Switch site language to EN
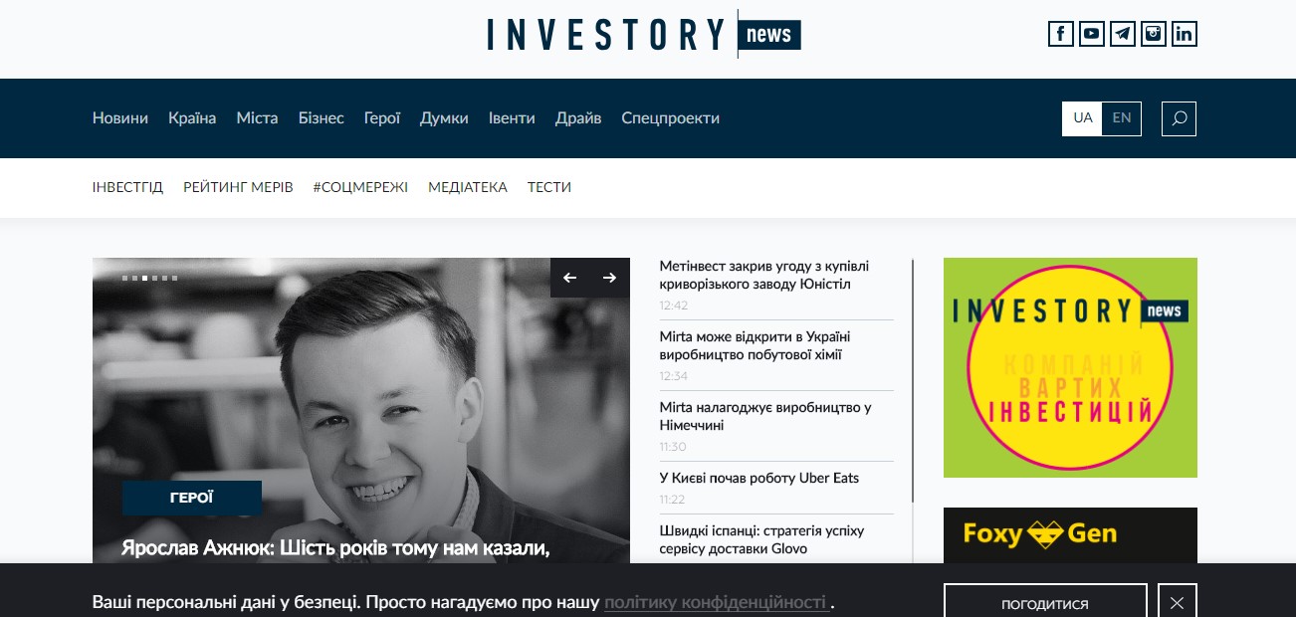The width and height of the screenshot is (1296, 617). click(x=1122, y=117)
